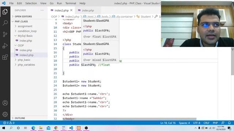The height and width of the screenshot is (131, 234).
Task: Switch to the index.php editor tab
Action: 88,11
